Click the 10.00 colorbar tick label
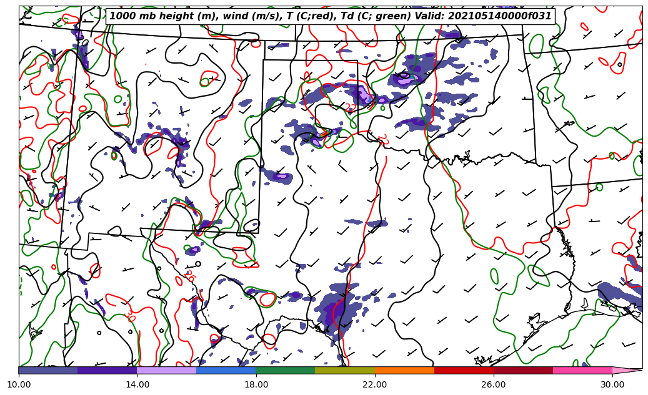The height and width of the screenshot is (395, 648). tap(19, 384)
